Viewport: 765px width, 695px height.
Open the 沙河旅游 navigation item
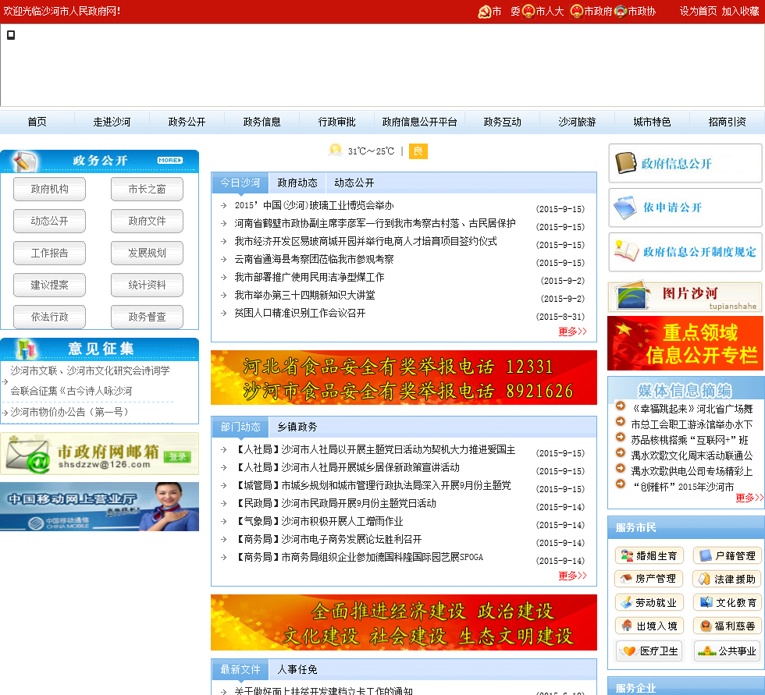coord(577,122)
